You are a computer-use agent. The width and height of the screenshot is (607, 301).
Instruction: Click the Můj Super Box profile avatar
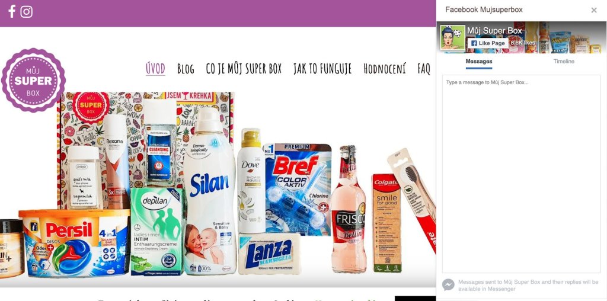pyautogui.click(x=452, y=37)
